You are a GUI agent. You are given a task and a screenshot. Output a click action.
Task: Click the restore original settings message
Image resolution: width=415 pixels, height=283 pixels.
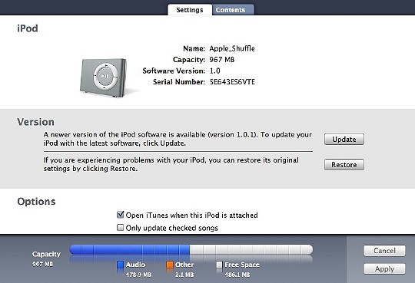171,164
